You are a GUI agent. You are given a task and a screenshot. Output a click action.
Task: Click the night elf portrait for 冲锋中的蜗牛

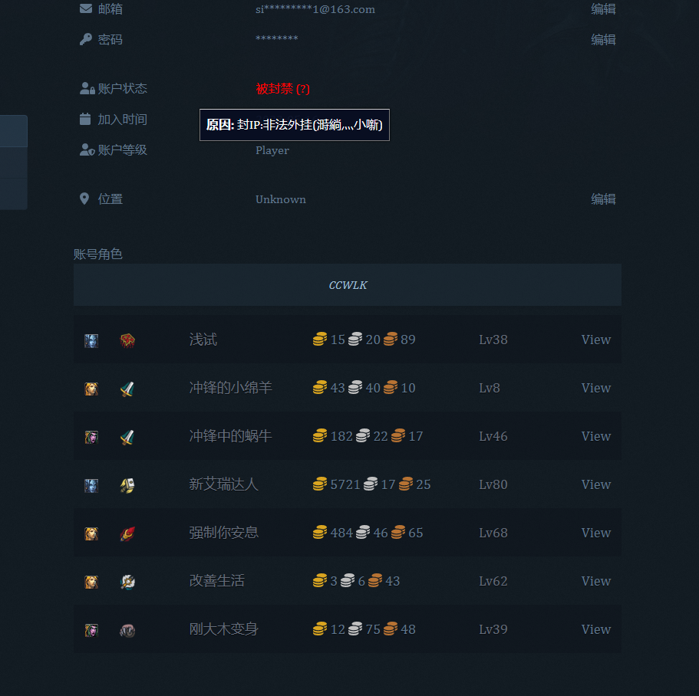point(91,437)
